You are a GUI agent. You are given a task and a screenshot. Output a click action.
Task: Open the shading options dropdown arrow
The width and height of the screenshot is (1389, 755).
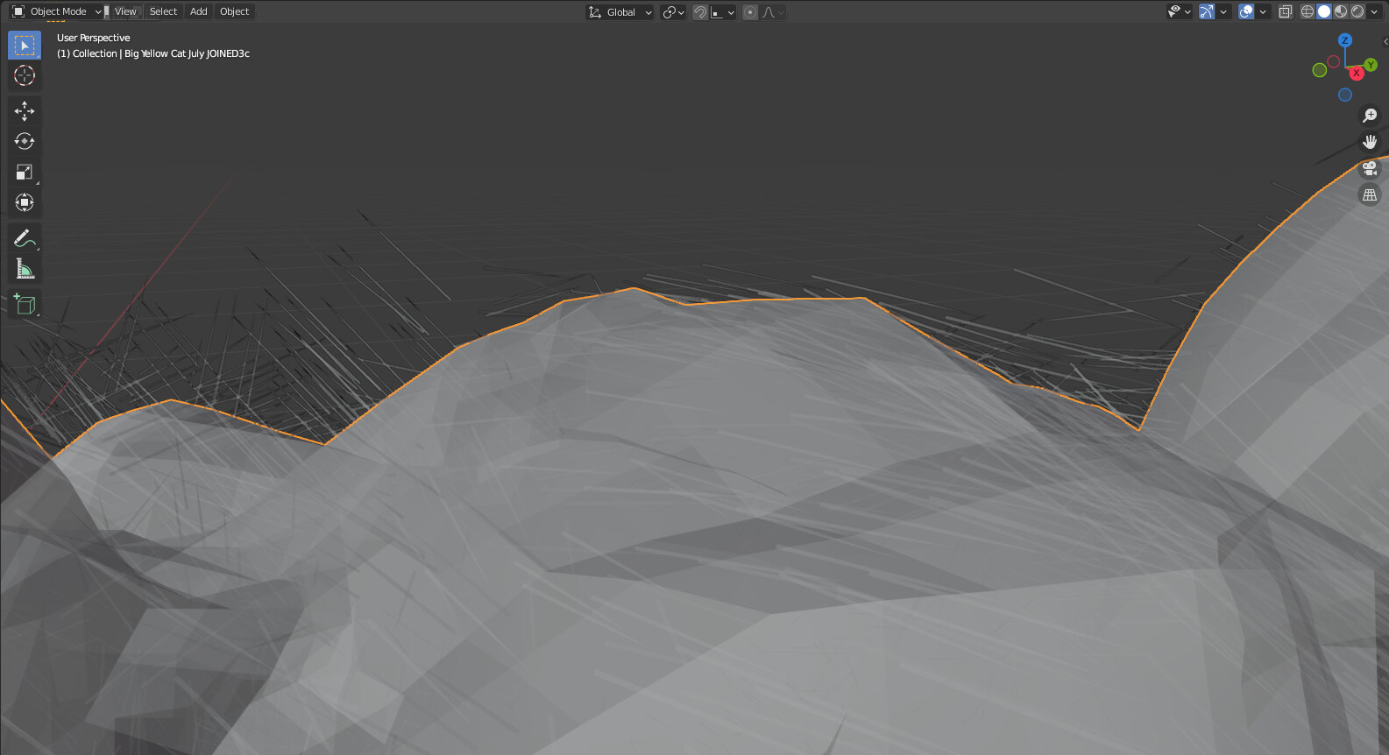click(x=1374, y=11)
